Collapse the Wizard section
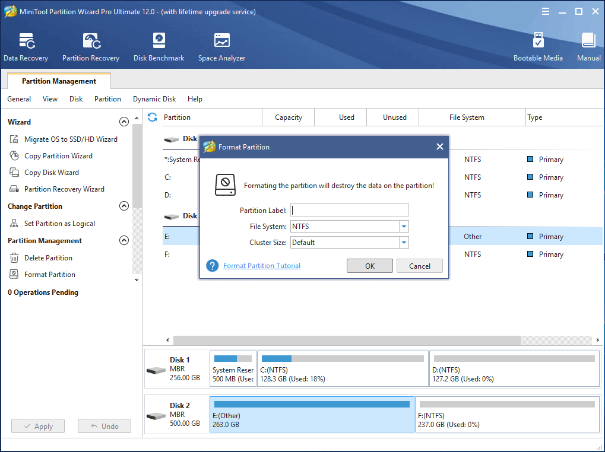 coord(123,121)
